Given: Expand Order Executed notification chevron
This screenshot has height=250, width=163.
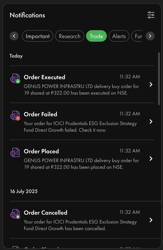Looking at the screenshot, I should (x=151, y=85).
